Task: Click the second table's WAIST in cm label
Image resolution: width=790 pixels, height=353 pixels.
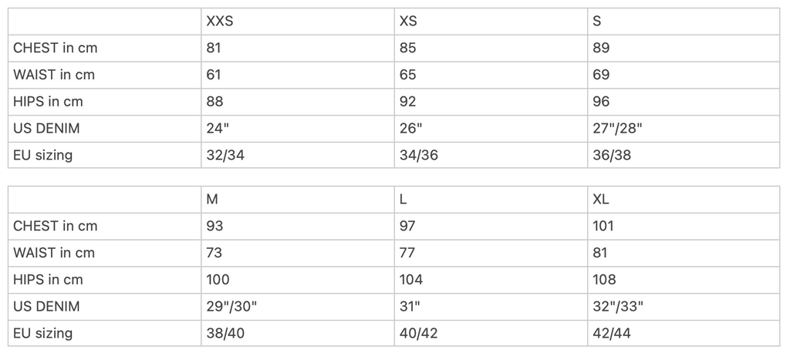Action: (54, 253)
